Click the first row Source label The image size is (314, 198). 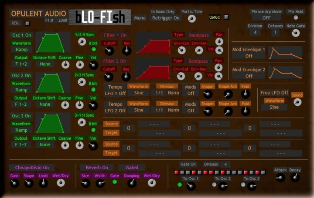pyautogui.click(x=111, y=124)
